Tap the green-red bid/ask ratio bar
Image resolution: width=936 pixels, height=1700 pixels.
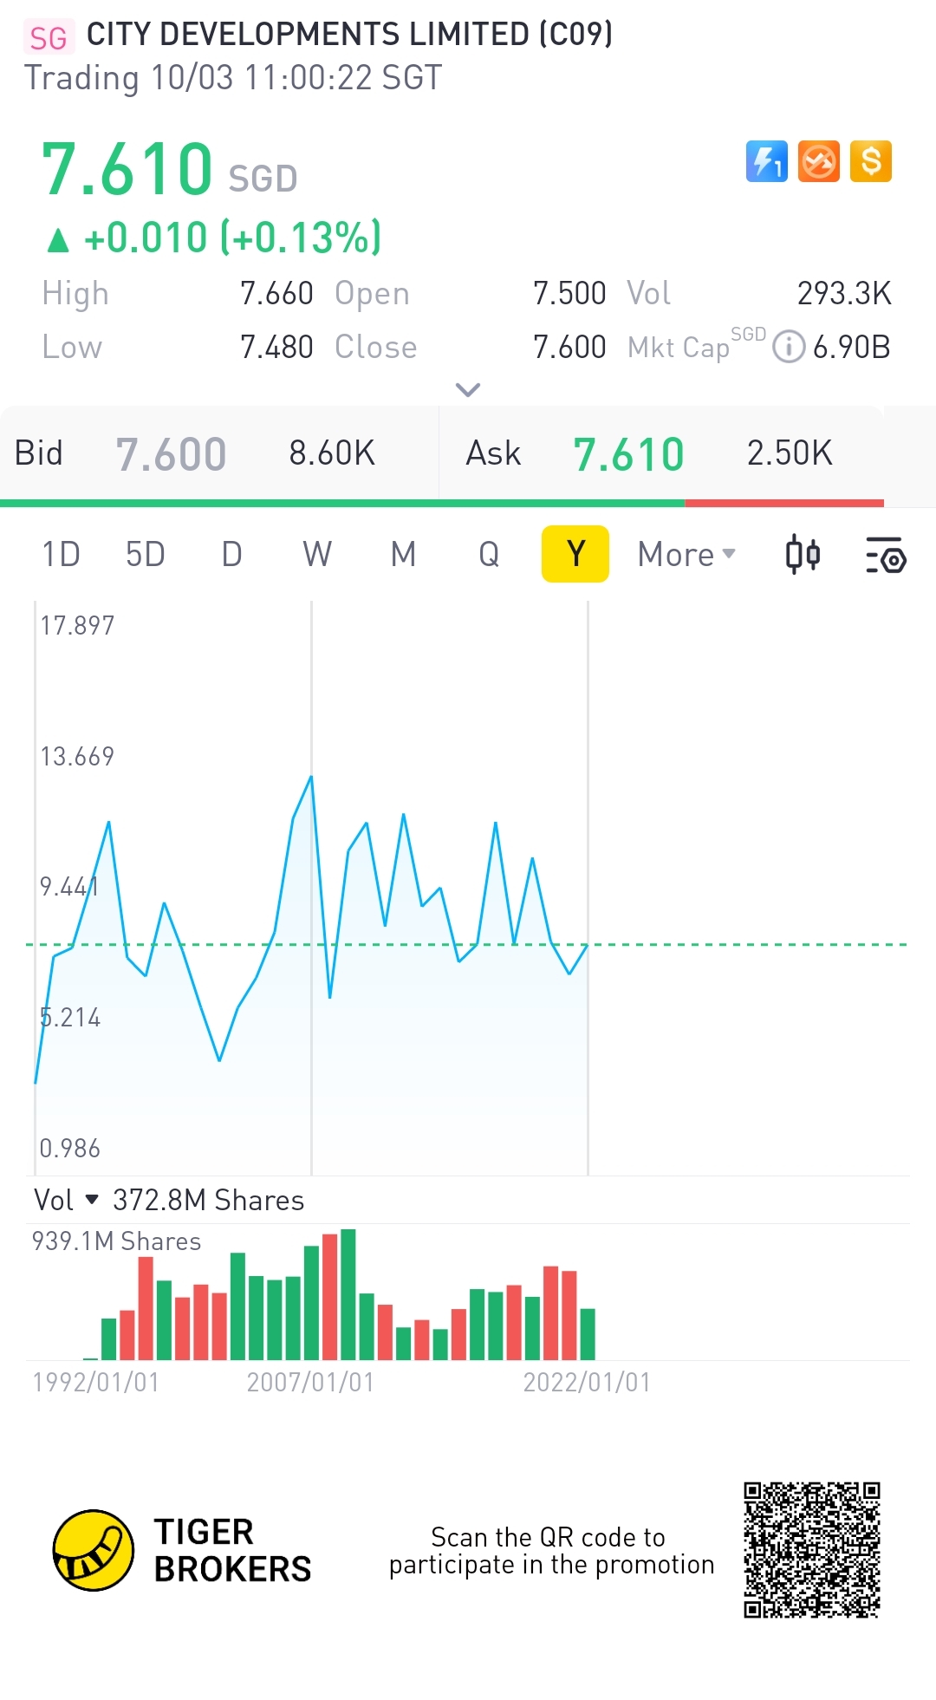tap(442, 503)
